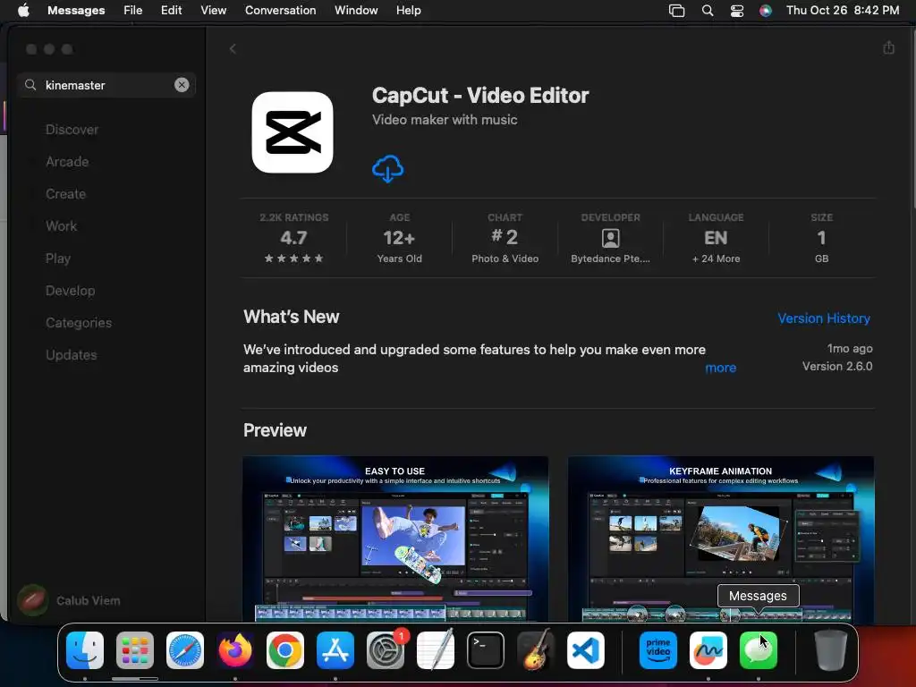Open Launchpad from the Dock
Viewport: 916px width, 687px height.
pyautogui.click(x=135, y=650)
